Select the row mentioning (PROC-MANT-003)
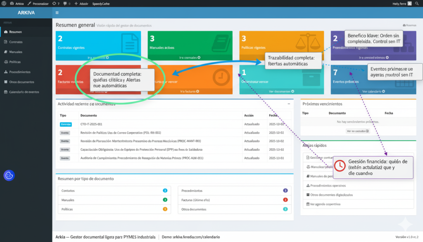 click(x=175, y=141)
